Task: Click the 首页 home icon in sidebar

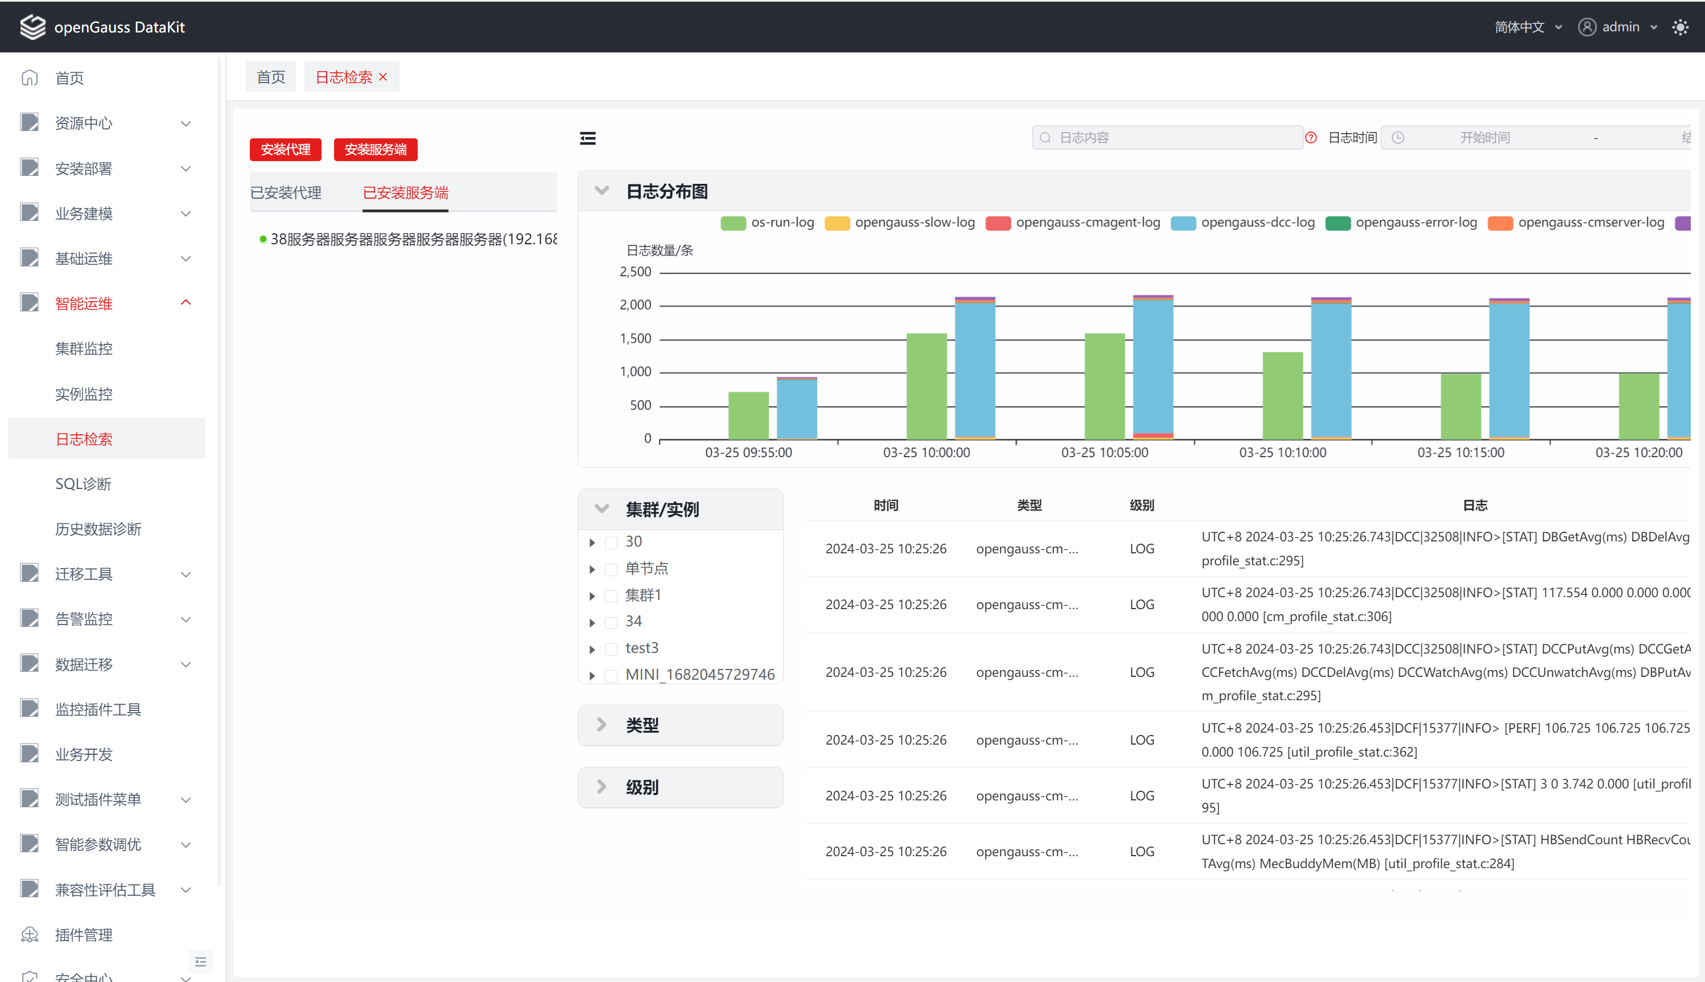Action: click(x=30, y=77)
